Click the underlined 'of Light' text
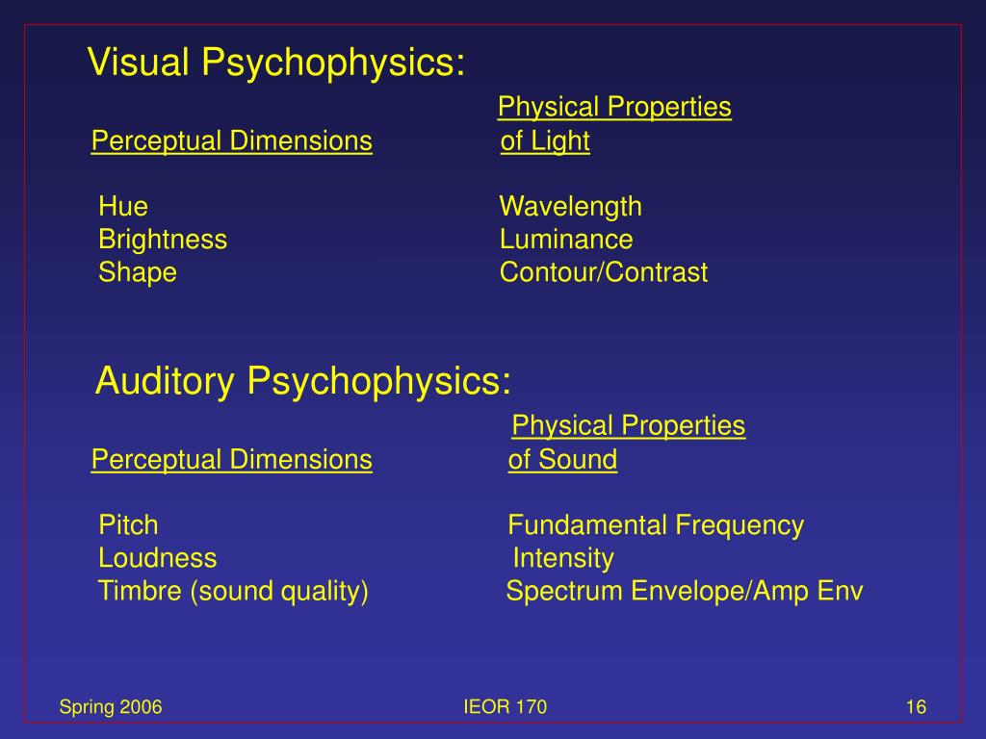This screenshot has height=739, width=986. point(545,140)
